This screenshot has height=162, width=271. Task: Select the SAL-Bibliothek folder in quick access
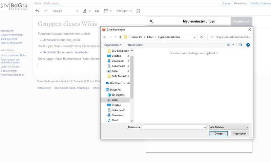tap(118, 51)
